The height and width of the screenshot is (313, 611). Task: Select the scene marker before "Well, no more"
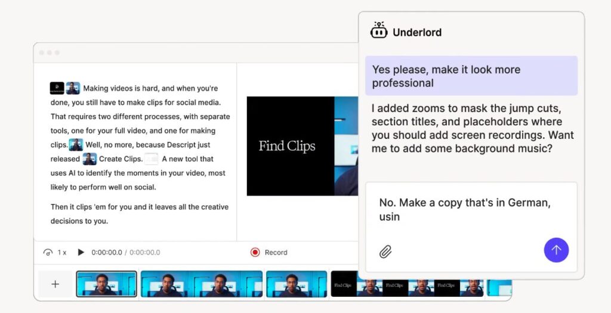(x=76, y=145)
